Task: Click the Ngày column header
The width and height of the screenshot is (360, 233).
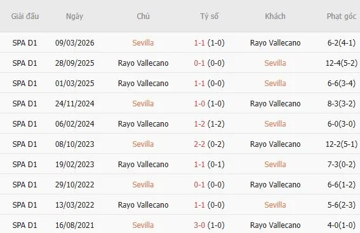Action: click(x=75, y=16)
